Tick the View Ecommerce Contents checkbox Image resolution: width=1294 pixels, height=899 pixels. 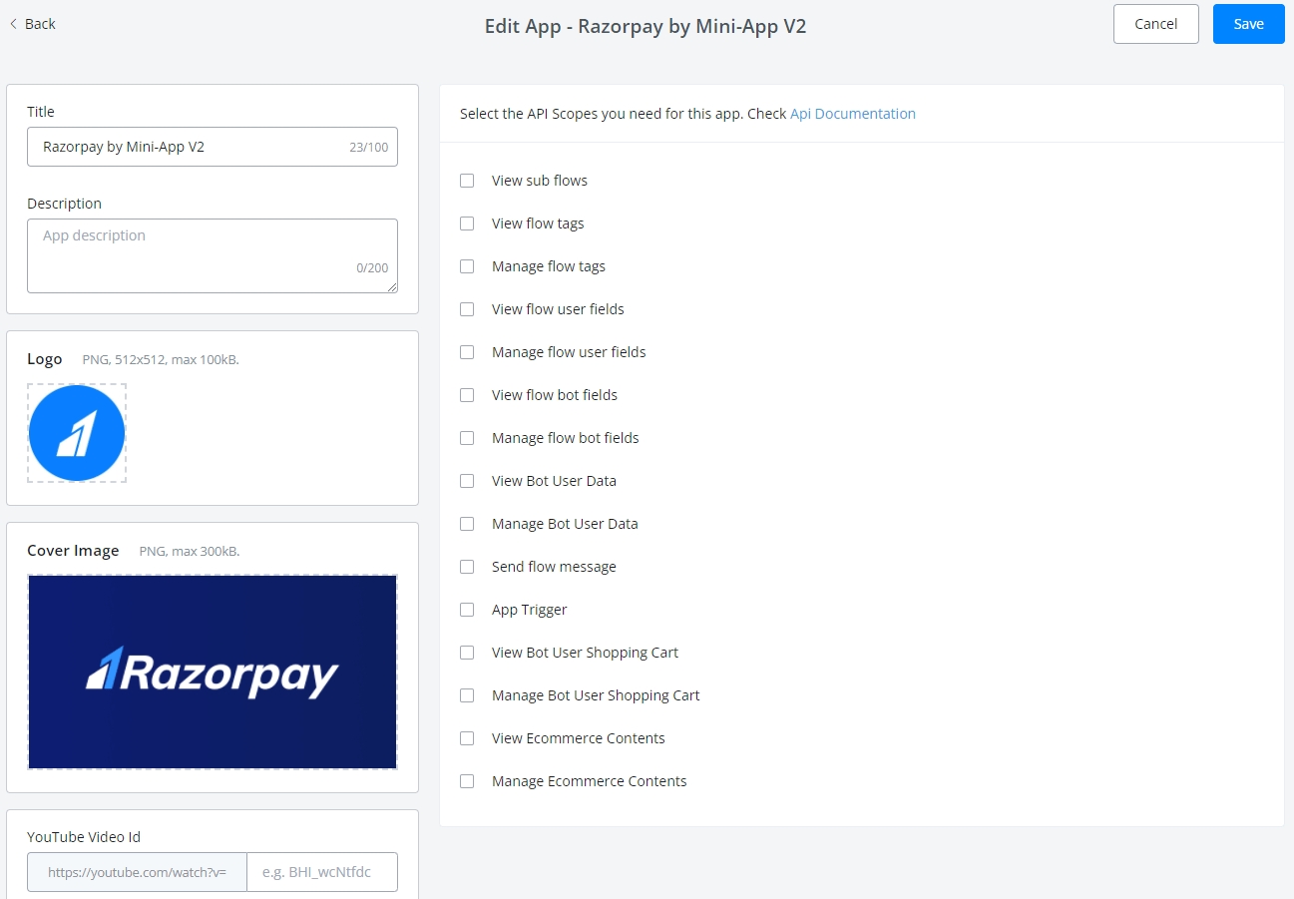[467, 738]
